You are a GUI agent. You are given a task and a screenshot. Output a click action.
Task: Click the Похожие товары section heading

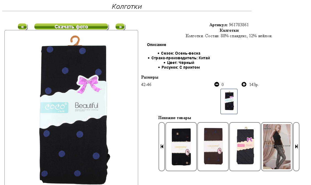click(x=174, y=118)
